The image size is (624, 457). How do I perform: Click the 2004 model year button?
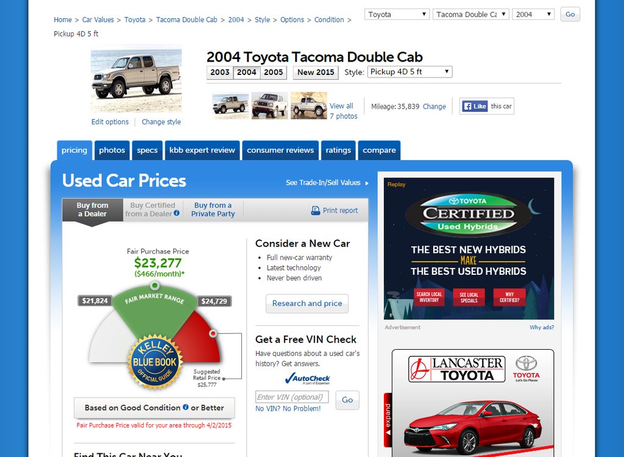coord(247,73)
